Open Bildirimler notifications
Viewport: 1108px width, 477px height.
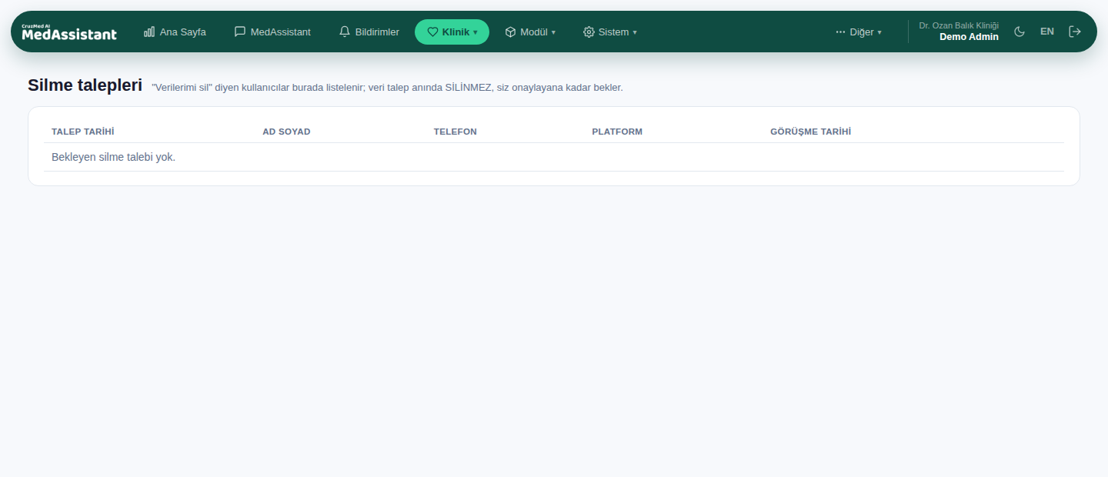pos(369,32)
